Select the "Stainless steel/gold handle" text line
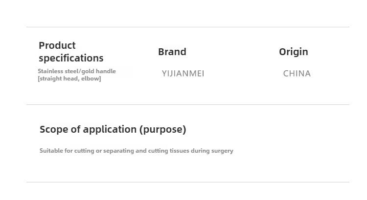This screenshot has width=367, height=200. pos(77,71)
